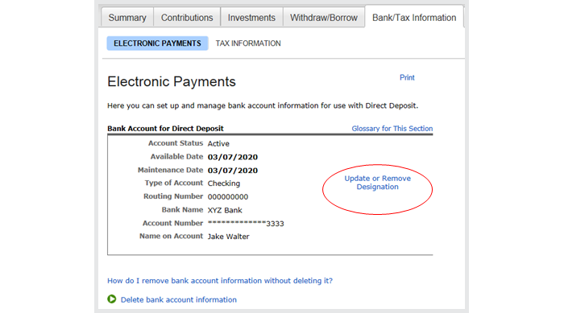Select the ELECTRONIC PAYMENTS sub-tab
Image resolution: width=564 pixels, height=313 pixels.
[x=158, y=43]
